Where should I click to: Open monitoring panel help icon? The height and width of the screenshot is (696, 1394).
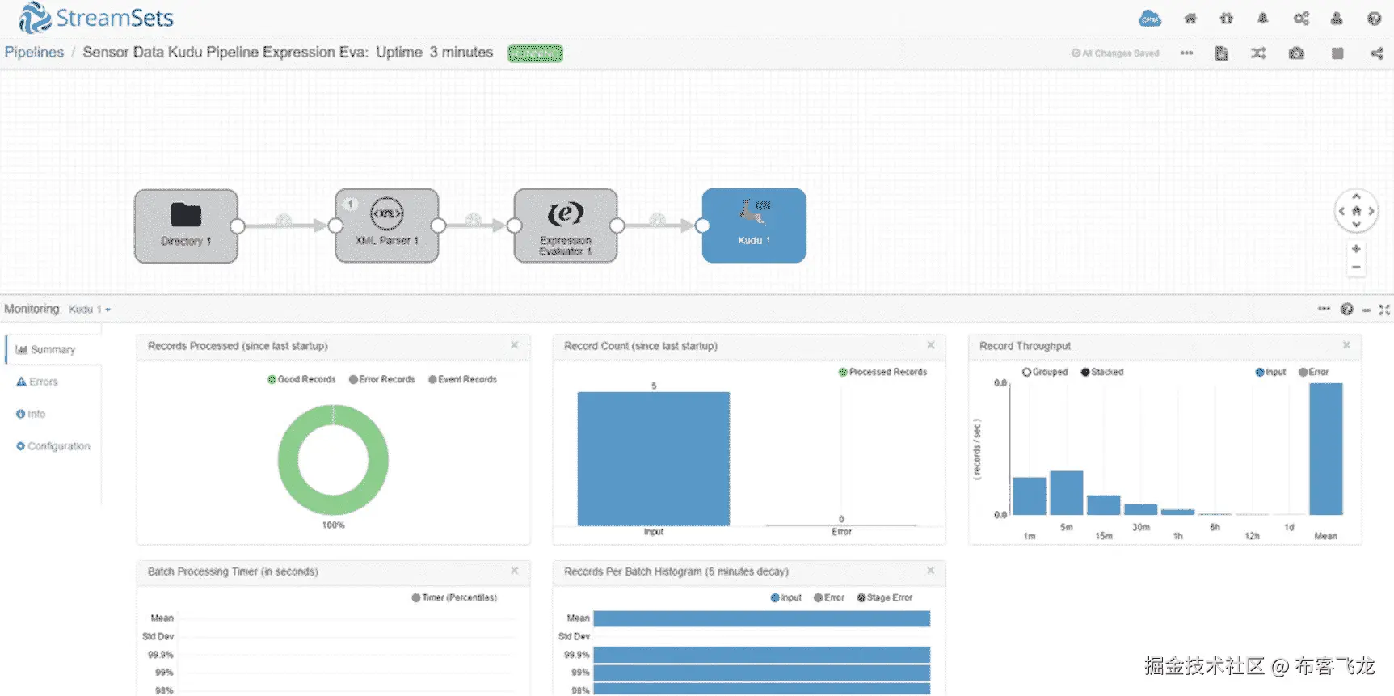1346,309
